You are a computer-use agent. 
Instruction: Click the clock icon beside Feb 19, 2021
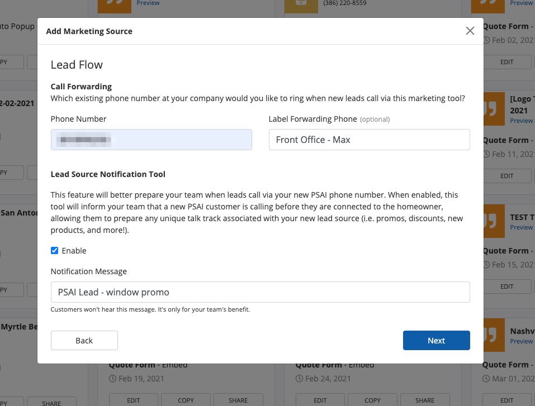112,379
